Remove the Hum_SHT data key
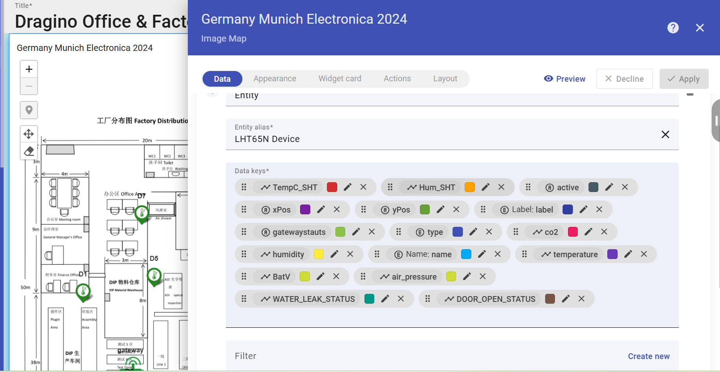 click(x=501, y=187)
